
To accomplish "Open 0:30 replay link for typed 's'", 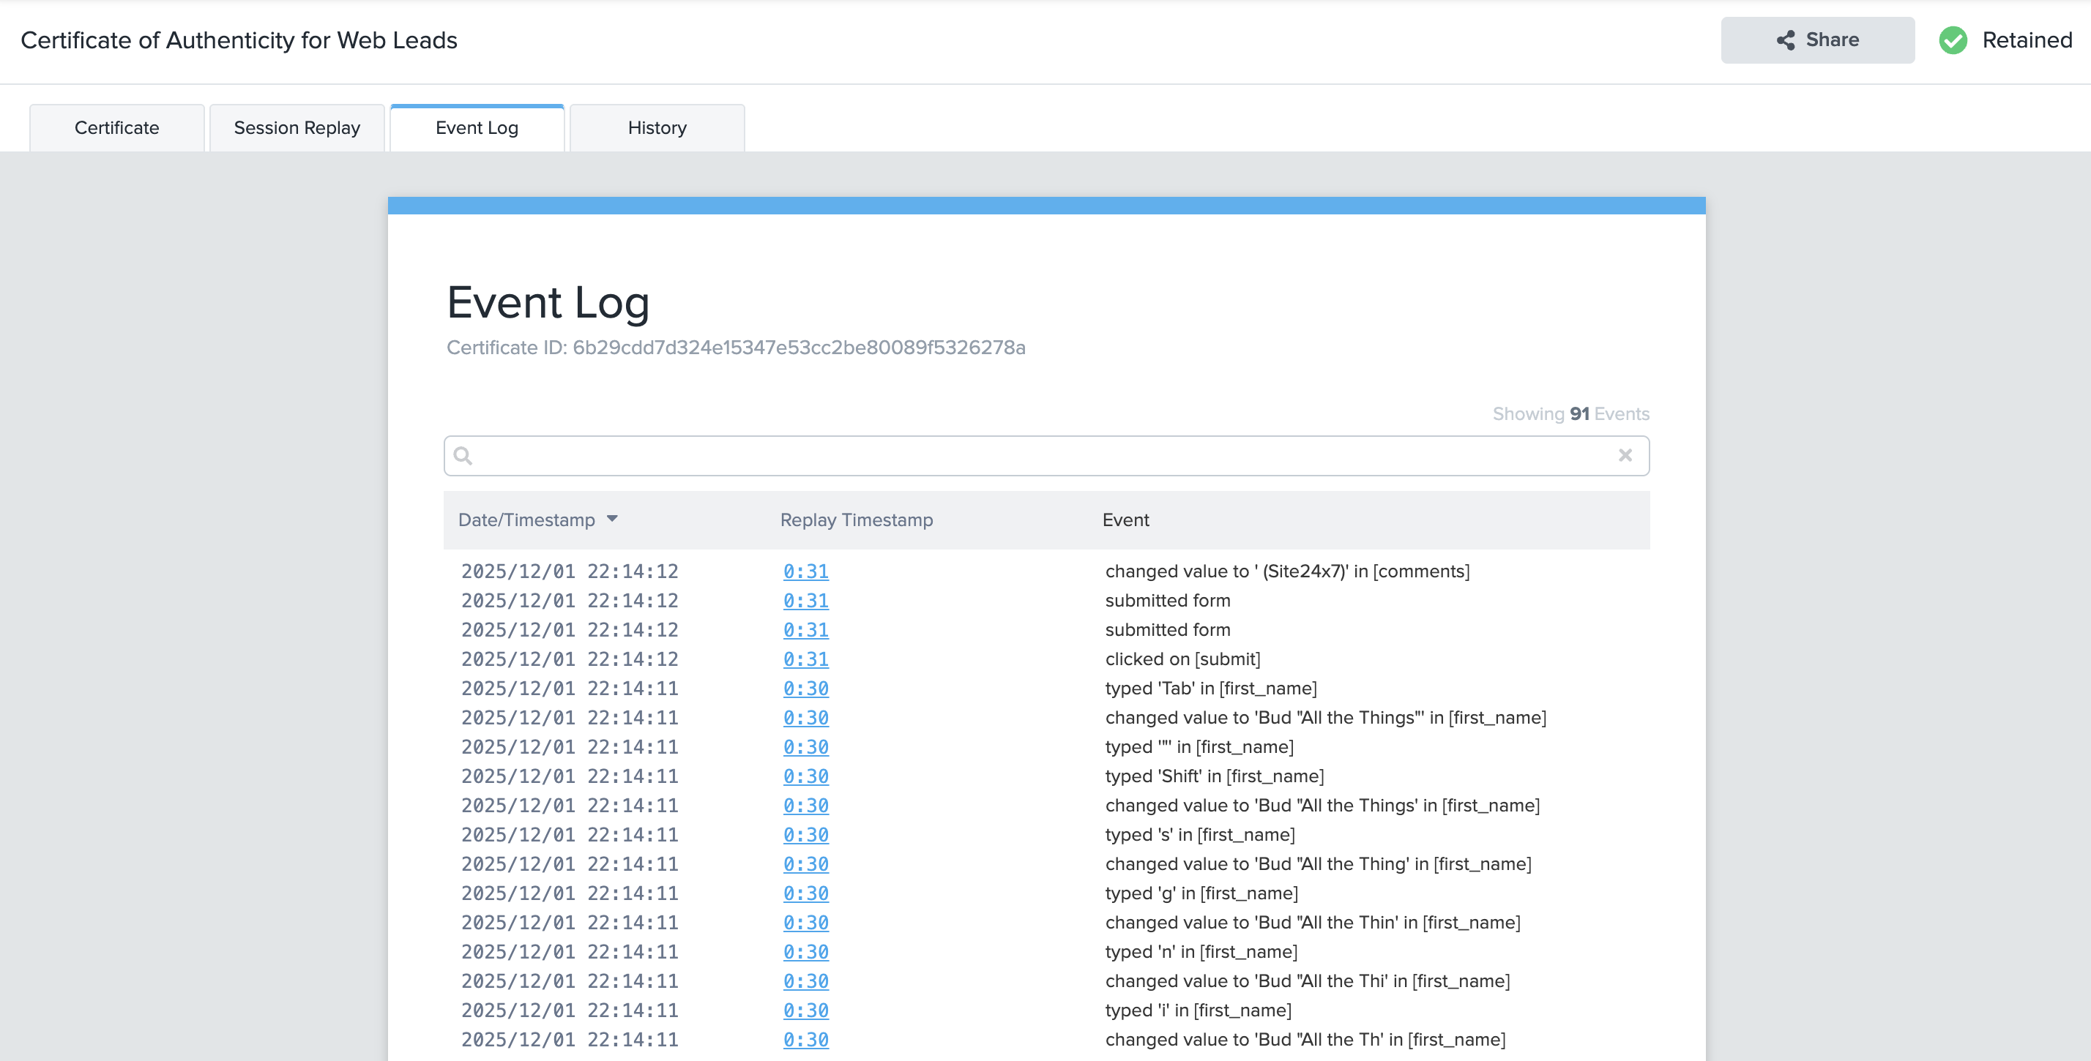I will tap(805, 835).
